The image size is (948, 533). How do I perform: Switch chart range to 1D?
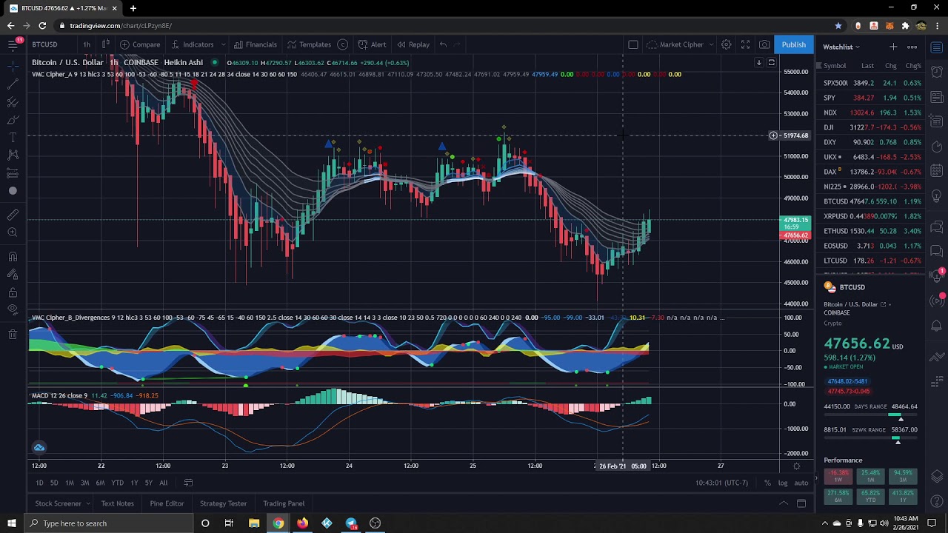39,483
